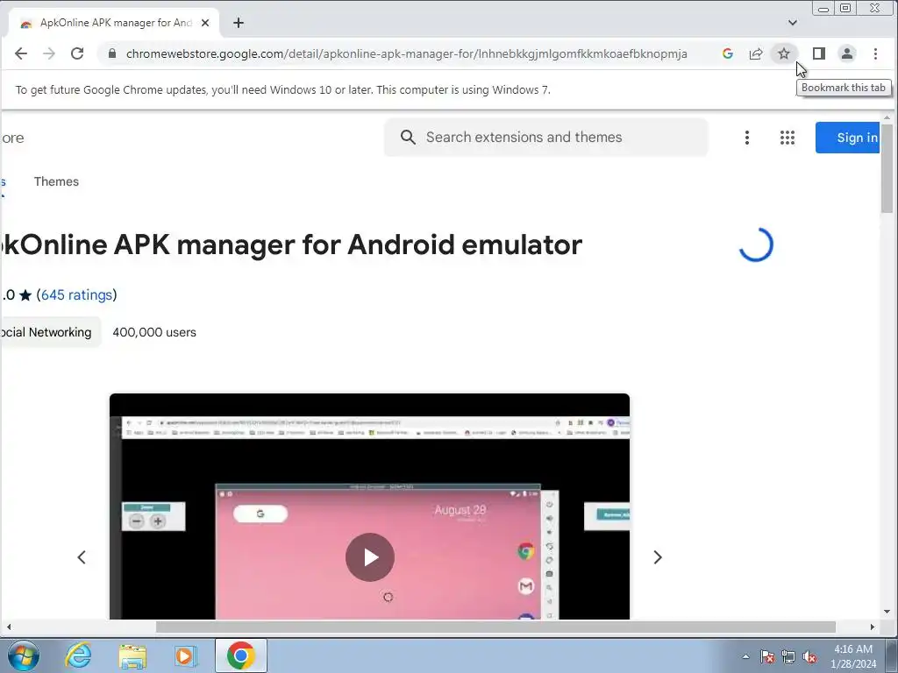Click the ApkOnline APK manager tab
The image size is (898, 673).
point(115,23)
